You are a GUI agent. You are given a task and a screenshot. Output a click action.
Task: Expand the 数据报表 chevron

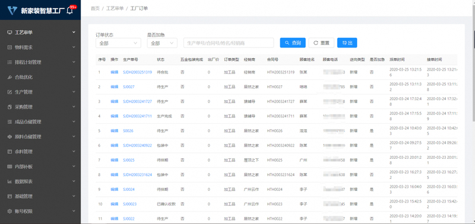pos(74,181)
